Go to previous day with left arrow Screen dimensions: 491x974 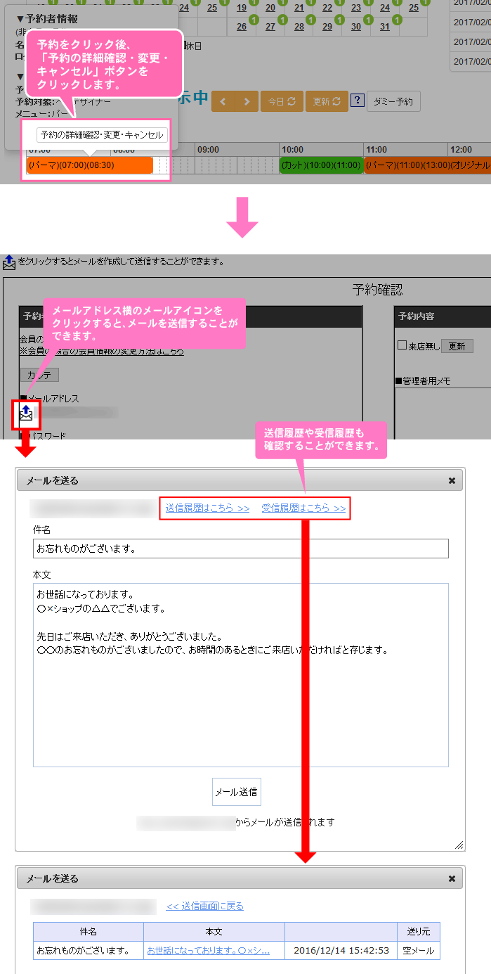[x=223, y=101]
